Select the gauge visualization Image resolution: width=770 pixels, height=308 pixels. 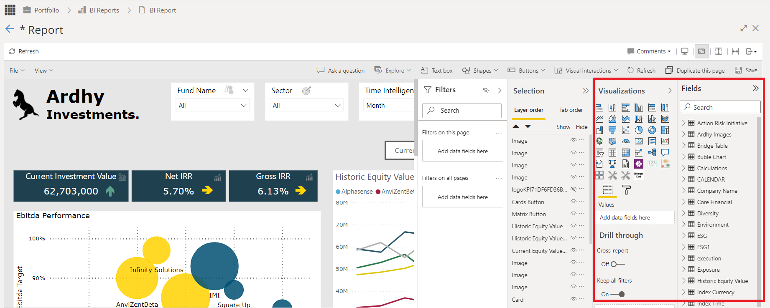(626, 141)
